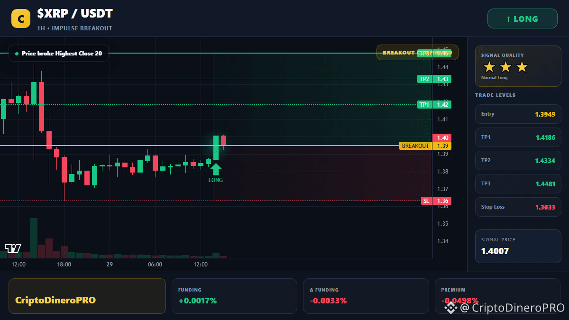569x320 pixels.
Task: Click the Premium card
Action: (497, 296)
